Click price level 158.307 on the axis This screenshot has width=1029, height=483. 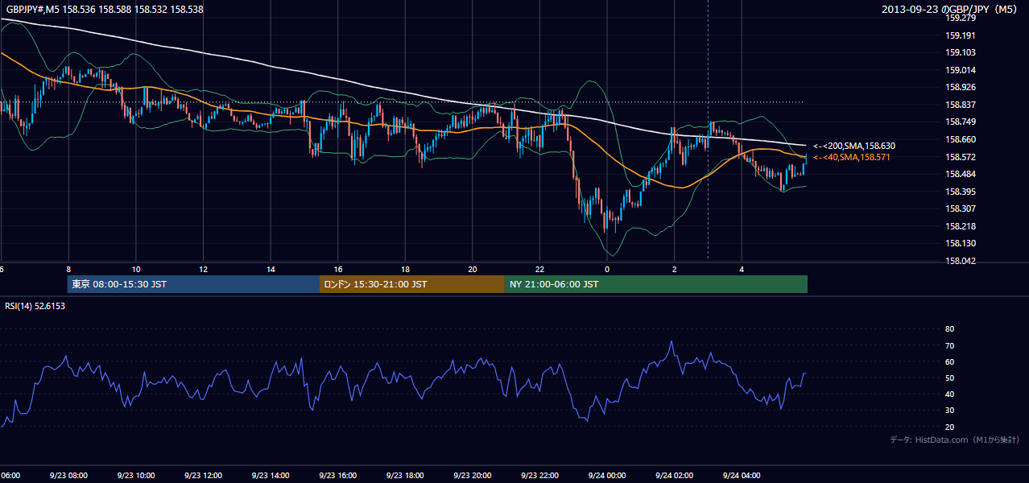(x=961, y=208)
